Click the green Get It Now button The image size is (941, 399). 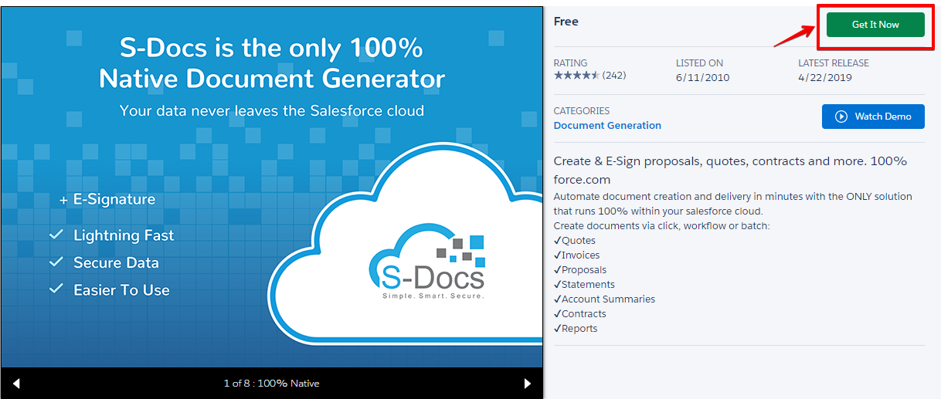[x=875, y=25]
